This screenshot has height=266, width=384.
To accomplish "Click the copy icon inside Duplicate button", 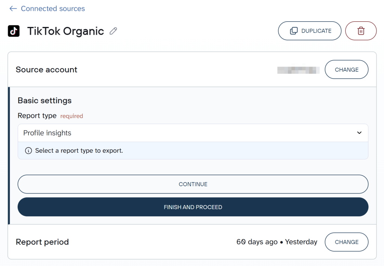I will [x=294, y=31].
